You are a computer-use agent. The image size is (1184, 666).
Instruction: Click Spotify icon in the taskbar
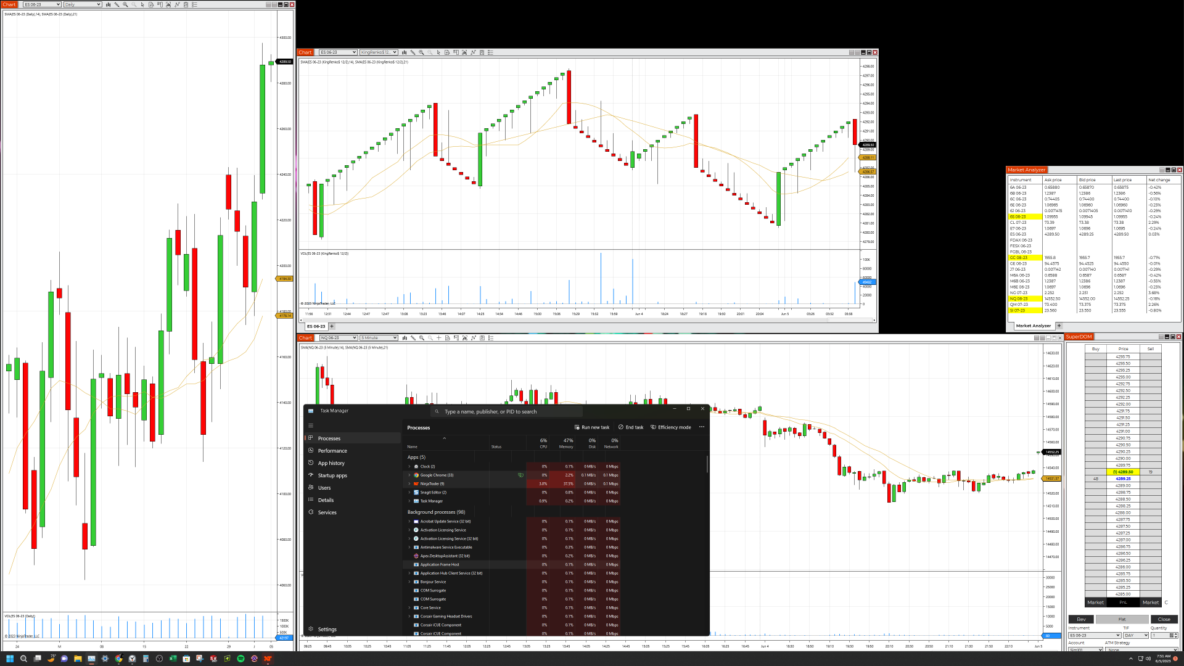240,659
